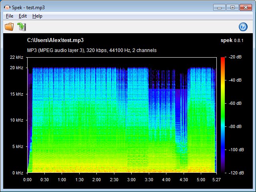256x192 pixels.
Task: Click the center of the spectrogram
Action: [x=122, y=115]
